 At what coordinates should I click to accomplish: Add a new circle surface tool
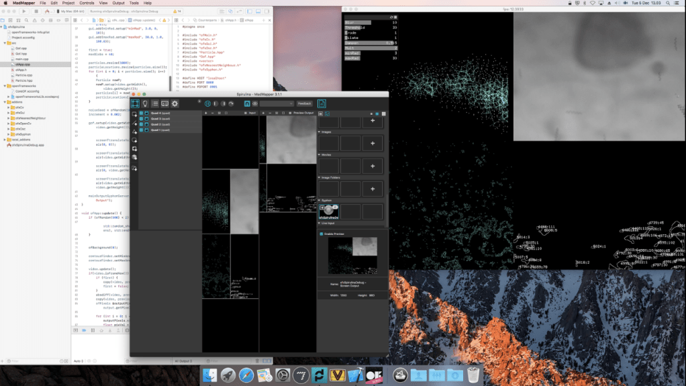(134, 140)
